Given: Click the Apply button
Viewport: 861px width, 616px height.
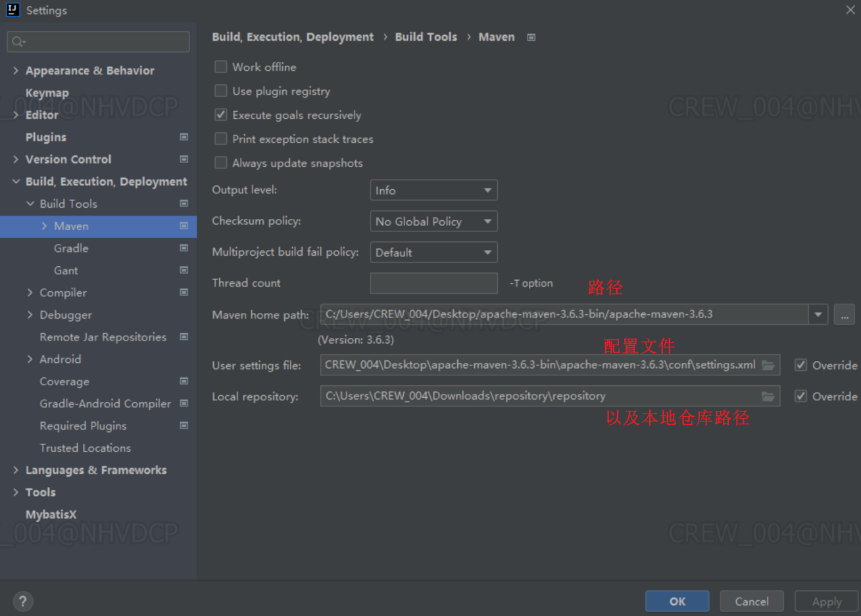Looking at the screenshot, I should pos(827,601).
